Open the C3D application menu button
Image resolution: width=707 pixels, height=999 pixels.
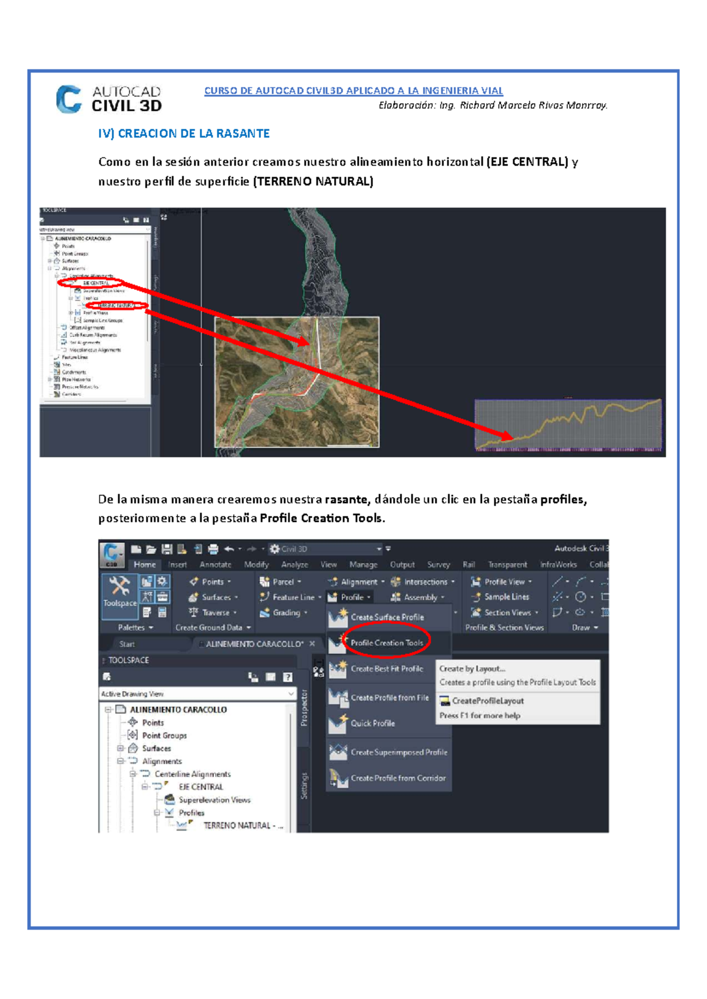[x=112, y=555]
